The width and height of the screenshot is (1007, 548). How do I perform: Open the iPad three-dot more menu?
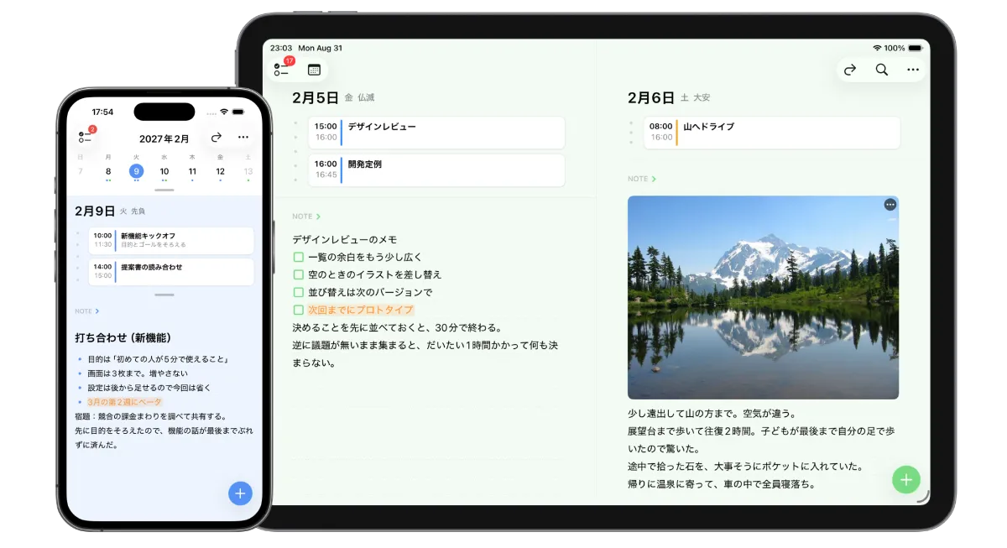pyautogui.click(x=913, y=70)
